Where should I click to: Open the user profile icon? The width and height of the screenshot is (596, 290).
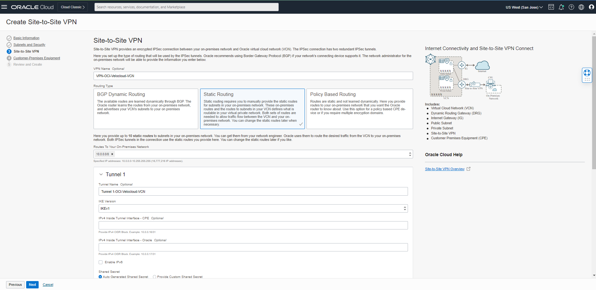592,7
